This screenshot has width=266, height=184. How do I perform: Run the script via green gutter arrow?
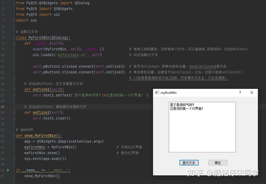pyautogui.click(x=8, y=170)
